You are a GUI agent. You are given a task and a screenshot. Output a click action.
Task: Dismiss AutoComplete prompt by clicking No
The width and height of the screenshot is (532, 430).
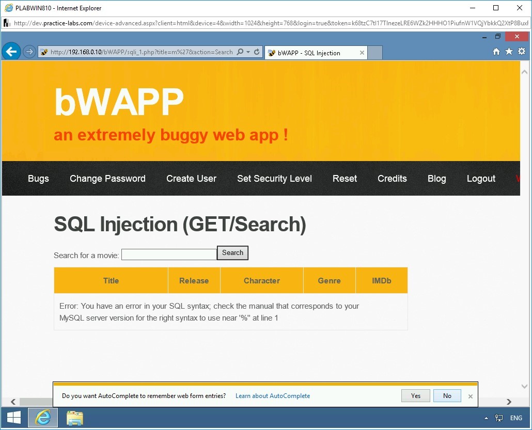pyautogui.click(x=447, y=395)
